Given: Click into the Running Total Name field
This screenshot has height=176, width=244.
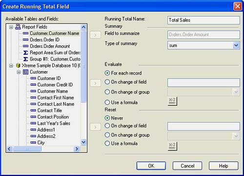Looking at the screenshot, I should tap(203, 20).
